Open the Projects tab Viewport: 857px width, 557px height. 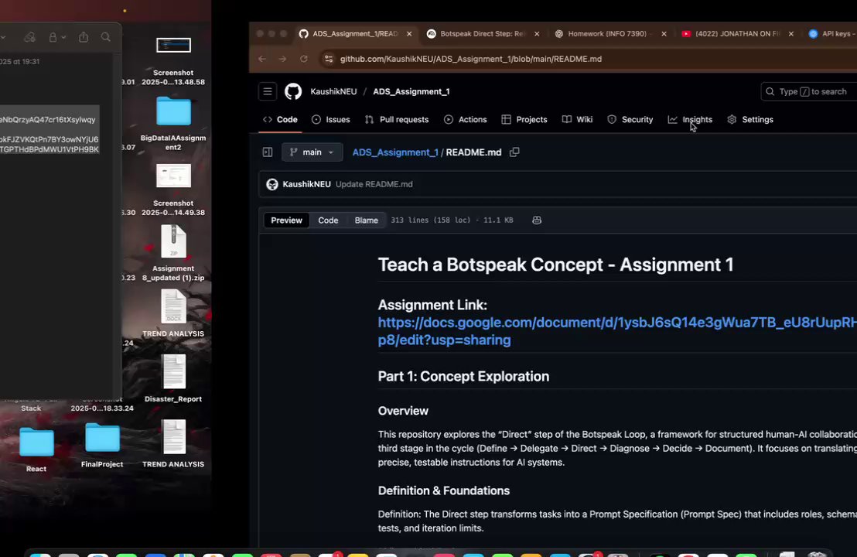coord(524,119)
